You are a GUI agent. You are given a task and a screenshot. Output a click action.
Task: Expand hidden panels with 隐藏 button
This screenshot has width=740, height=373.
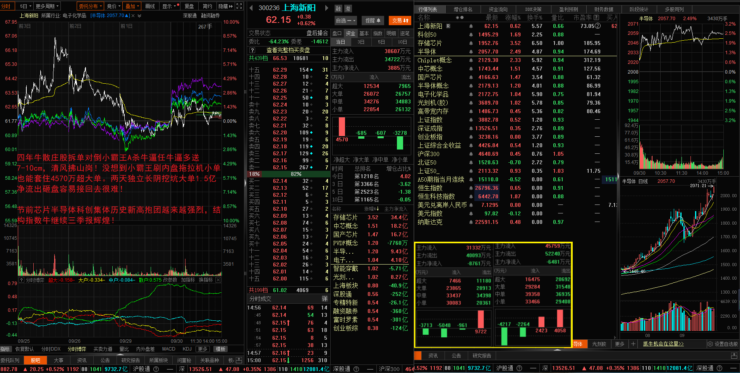(226, 6)
